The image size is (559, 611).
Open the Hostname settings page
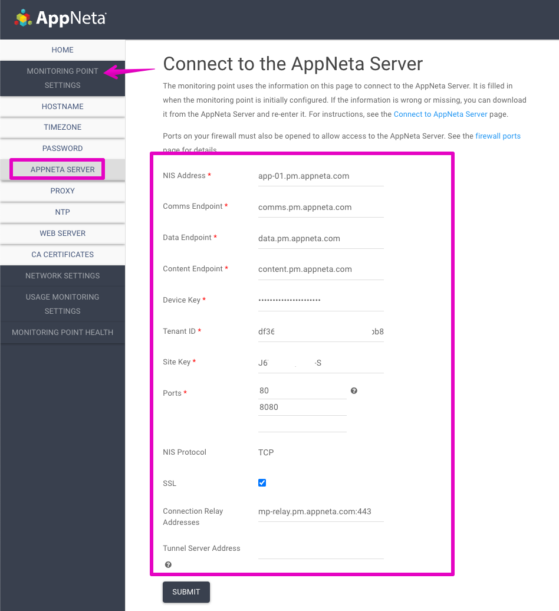63,107
